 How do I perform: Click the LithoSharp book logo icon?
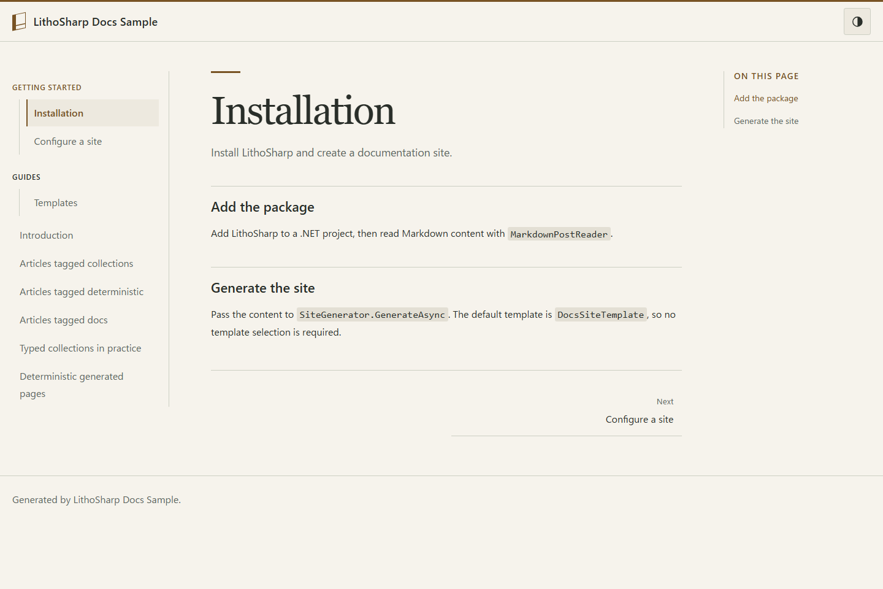pyautogui.click(x=19, y=22)
